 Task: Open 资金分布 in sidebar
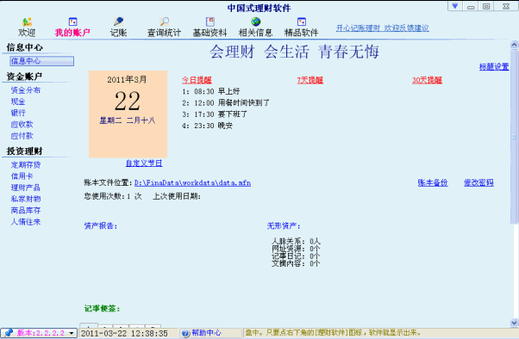(26, 90)
